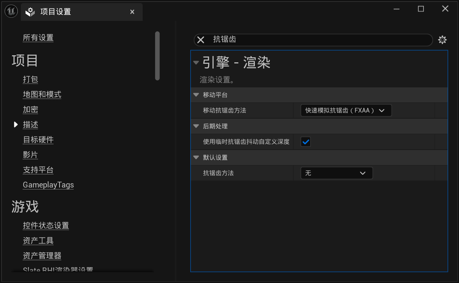Viewport: 459px width, 283px height.
Task: Collapse the 移动平台 category
Action: pyautogui.click(x=196, y=95)
